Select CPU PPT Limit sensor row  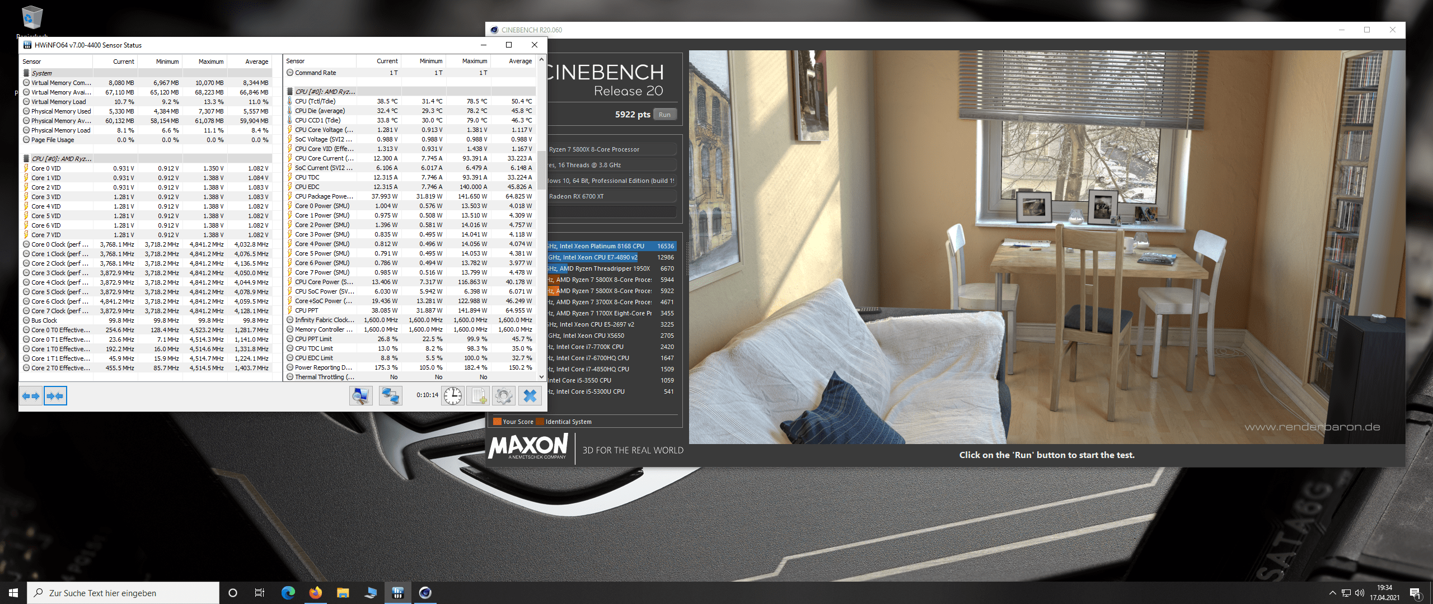[x=410, y=339]
